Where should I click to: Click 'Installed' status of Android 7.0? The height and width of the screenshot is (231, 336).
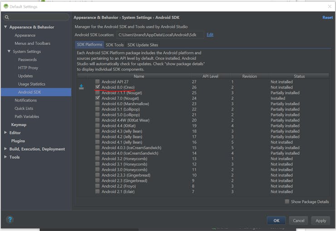(278, 98)
